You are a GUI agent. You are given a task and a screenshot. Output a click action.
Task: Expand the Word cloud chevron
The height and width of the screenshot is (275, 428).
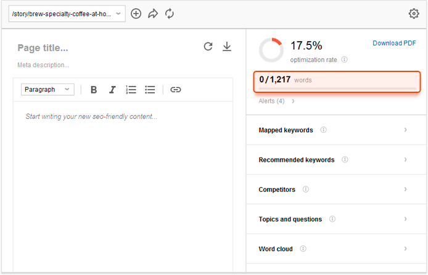tap(406, 249)
